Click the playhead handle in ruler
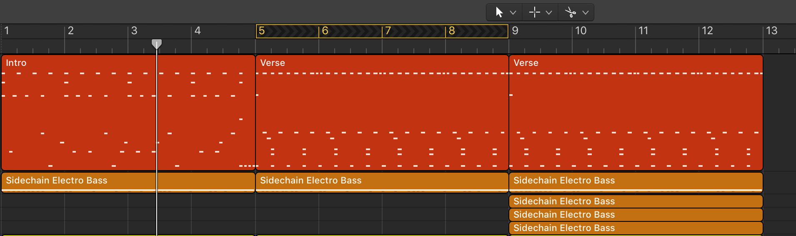This screenshot has width=796, height=236. click(x=157, y=44)
